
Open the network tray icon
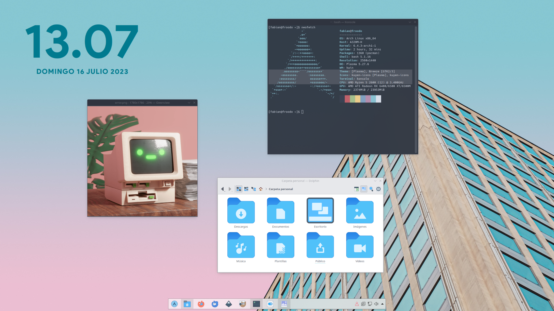[370, 304]
